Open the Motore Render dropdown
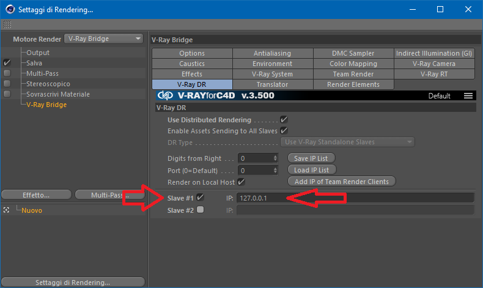Viewport: 483px width, 288px height. (x=103, y=39)
